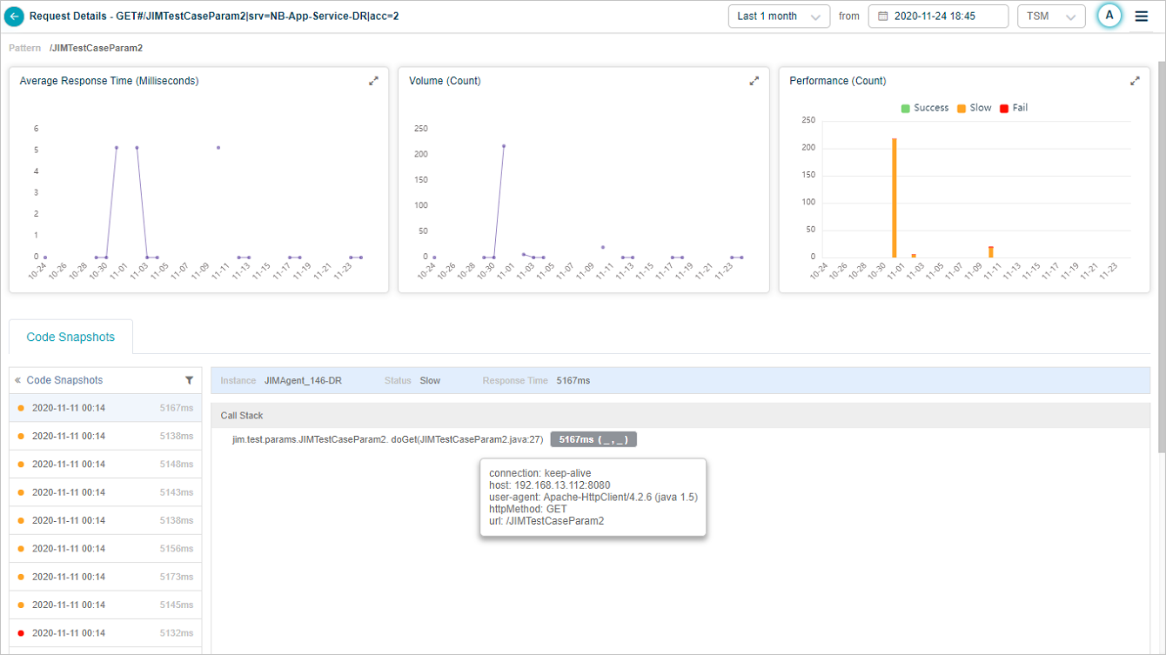
Task: Select the 5138ms snapshot below 5167ms
Action: tap(105, 437)
